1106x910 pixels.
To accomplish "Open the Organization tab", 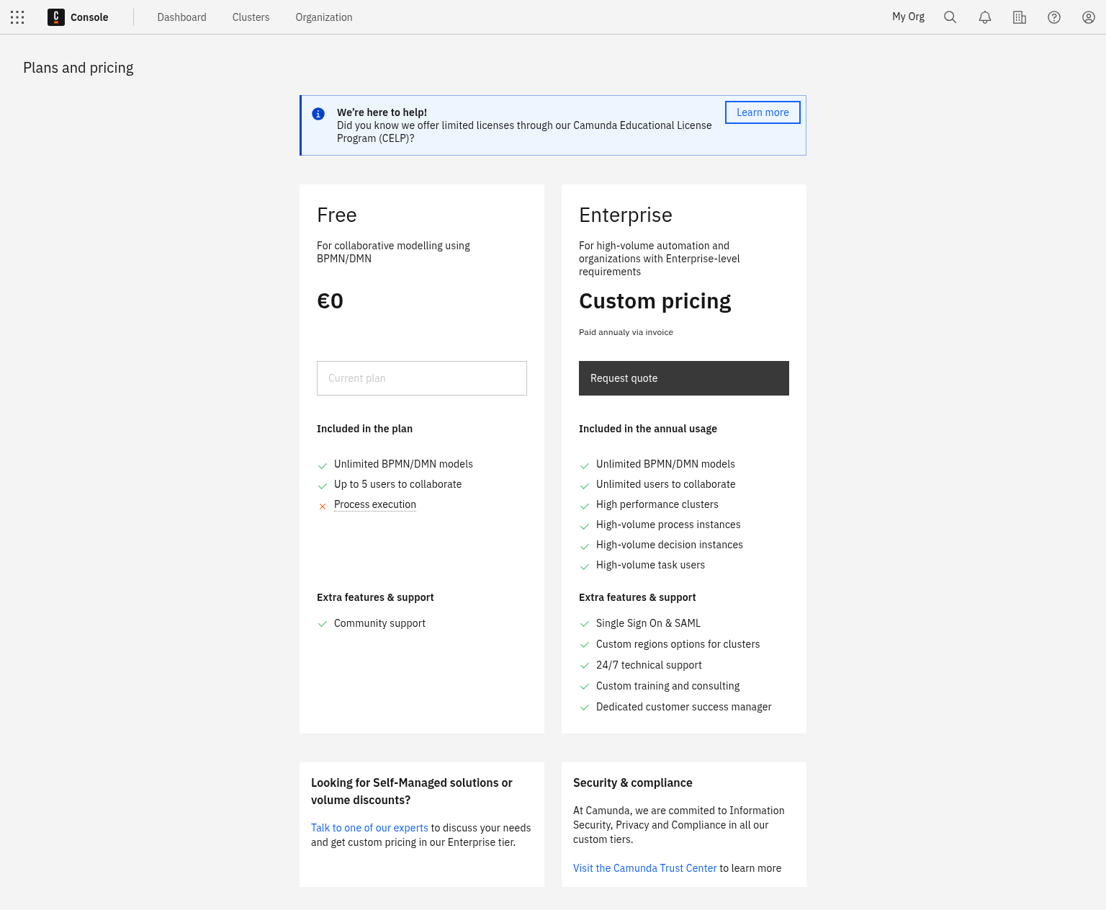I will [324, 17].
